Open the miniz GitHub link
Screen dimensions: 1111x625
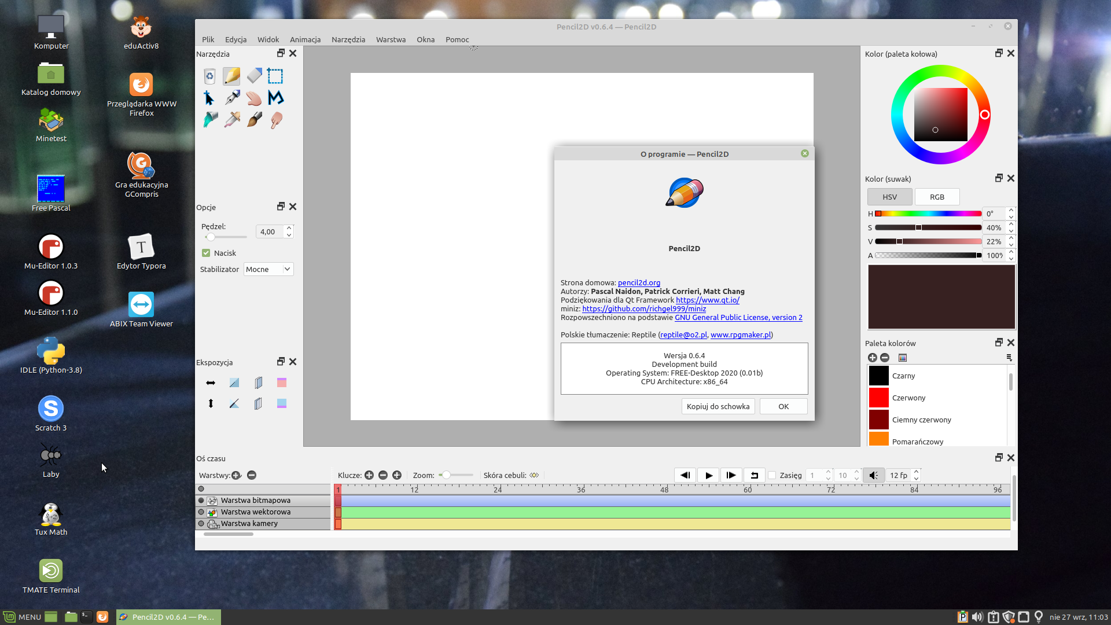pyautogui.click(x=644, y=309)
